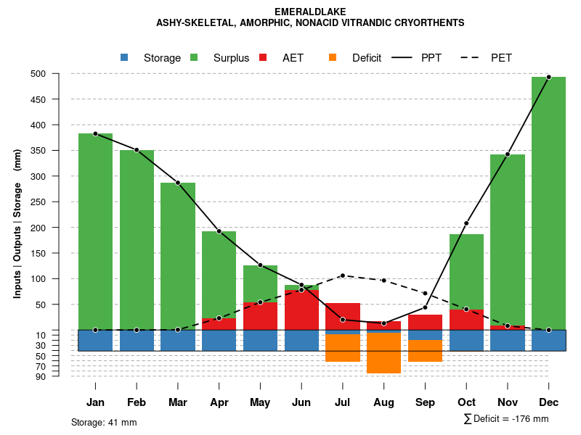Click the blue Storage legend swatch
The width and height of the screenshot is (581, 435).
(124, 58)
